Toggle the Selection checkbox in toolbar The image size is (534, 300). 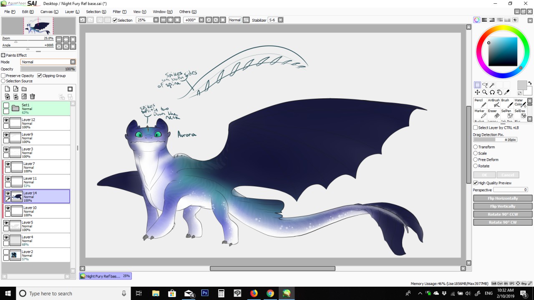[115, 20]
